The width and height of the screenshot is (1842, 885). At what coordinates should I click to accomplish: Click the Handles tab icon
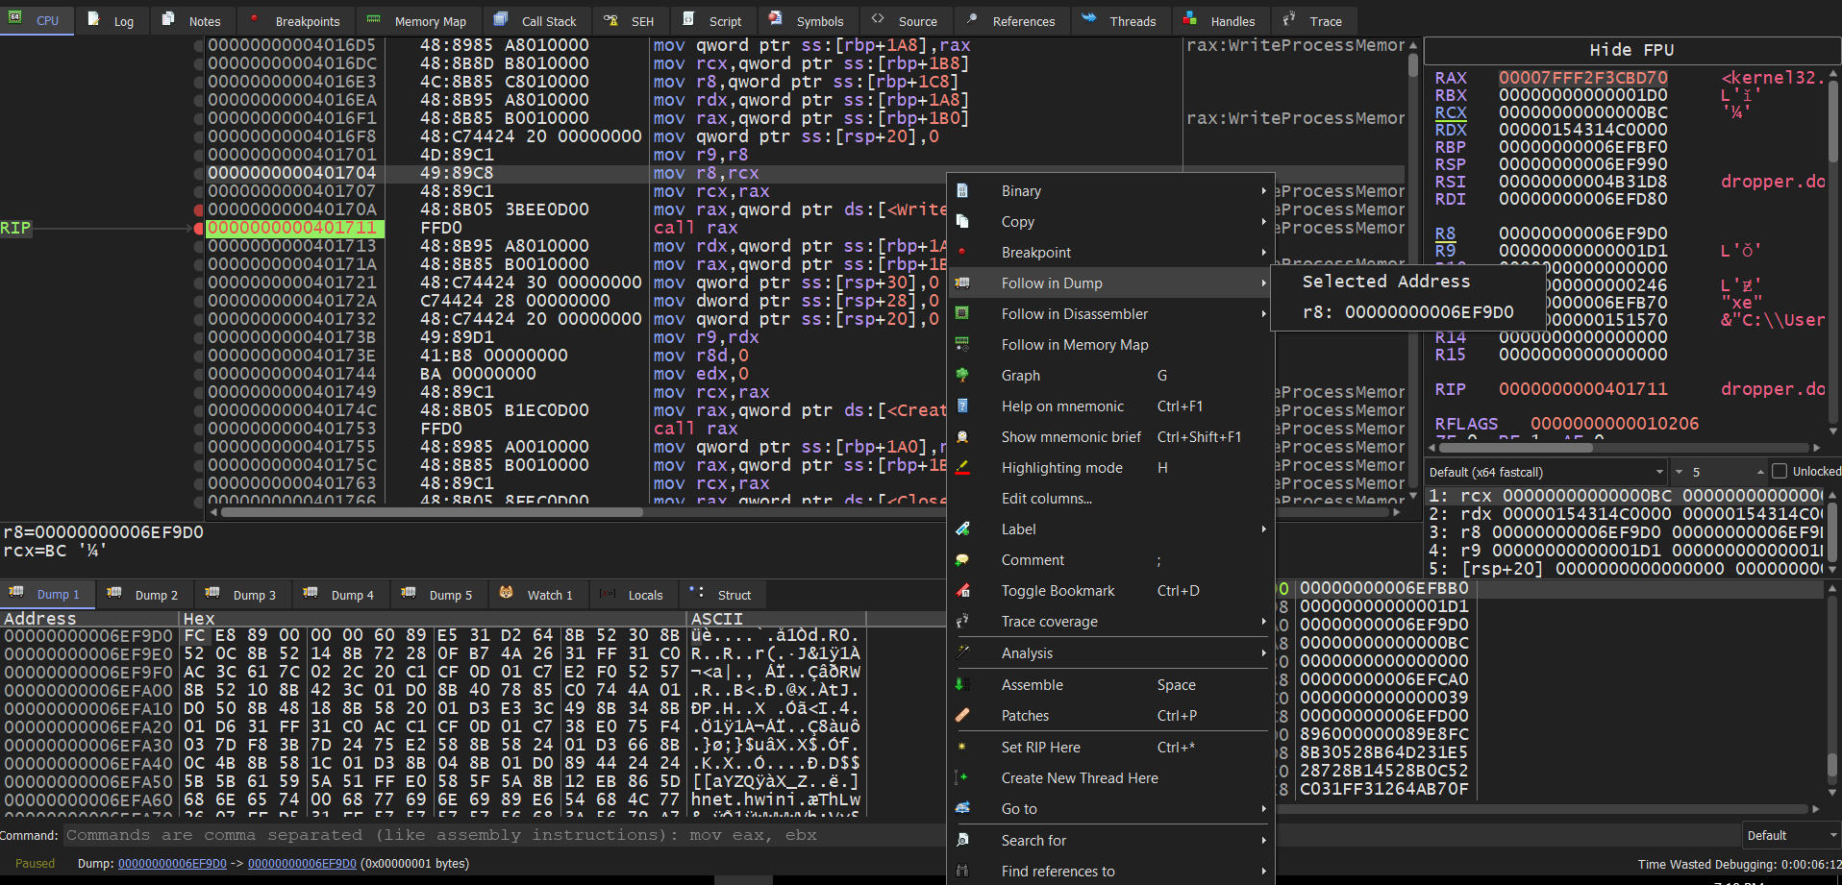point(1190,19)
